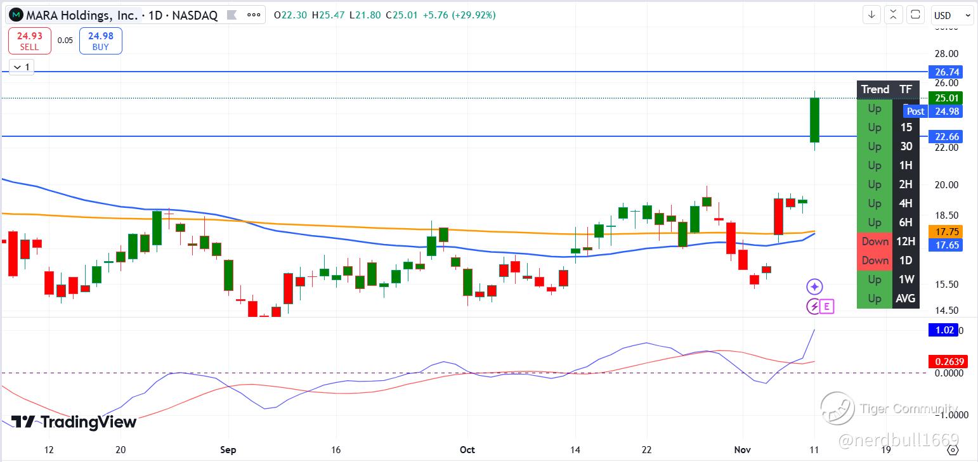Open the three-dot more menu beside NASDAQ
This screenshot has width=978, height=462.
[252, 15]
